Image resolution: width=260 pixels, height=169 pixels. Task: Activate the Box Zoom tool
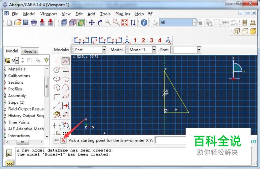point(116,23)
